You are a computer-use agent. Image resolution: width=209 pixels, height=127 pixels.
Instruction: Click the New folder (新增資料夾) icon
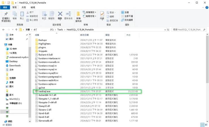(x=79, y=14)
